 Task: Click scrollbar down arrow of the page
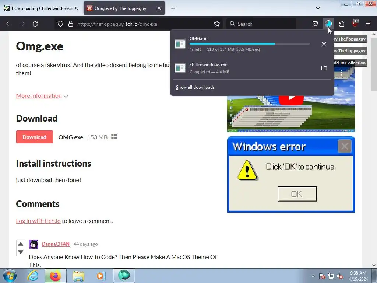[x=373, y=265]
